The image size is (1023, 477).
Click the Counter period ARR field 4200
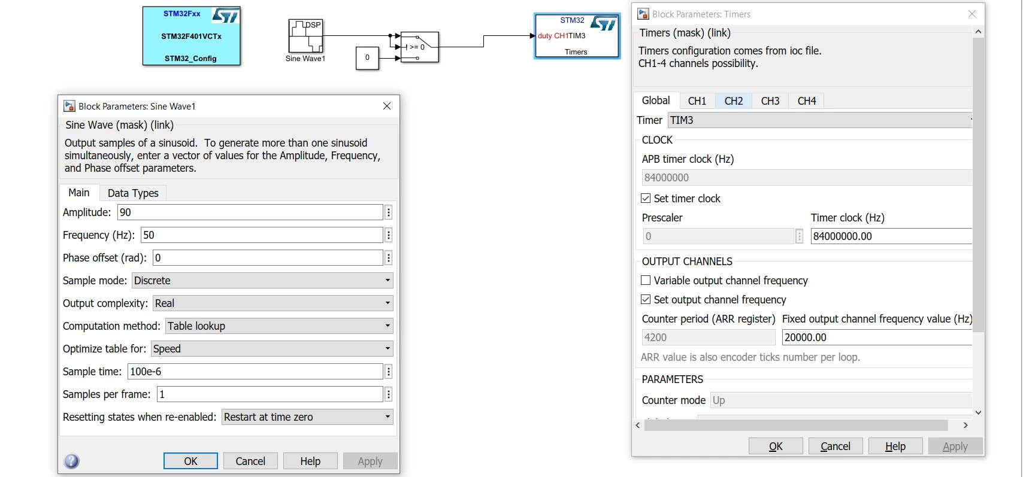pos(709,338)
